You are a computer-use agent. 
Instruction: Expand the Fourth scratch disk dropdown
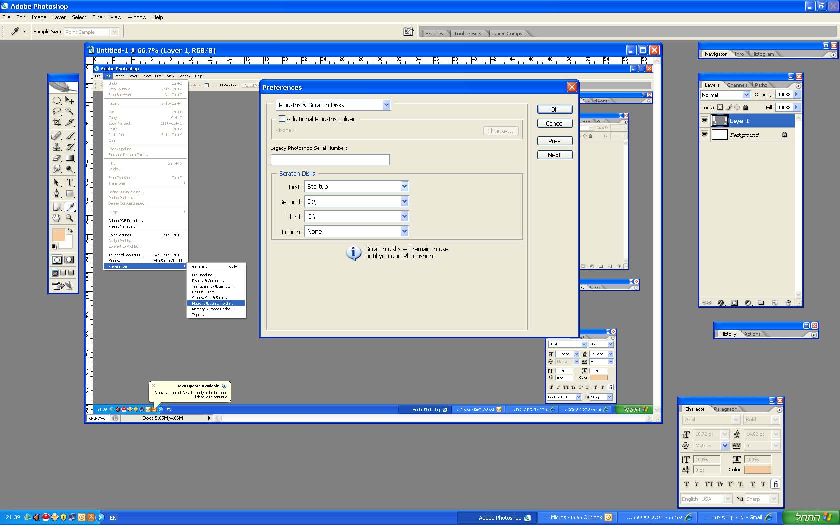point(405,231)
